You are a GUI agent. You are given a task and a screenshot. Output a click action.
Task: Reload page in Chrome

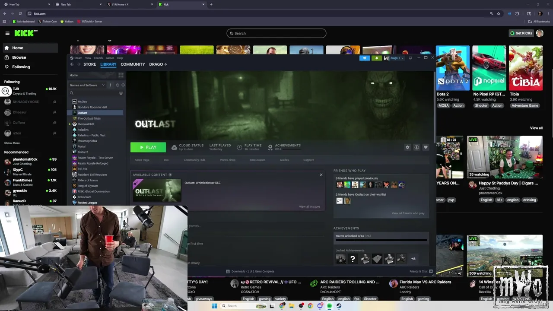click(x=20, y=13)
